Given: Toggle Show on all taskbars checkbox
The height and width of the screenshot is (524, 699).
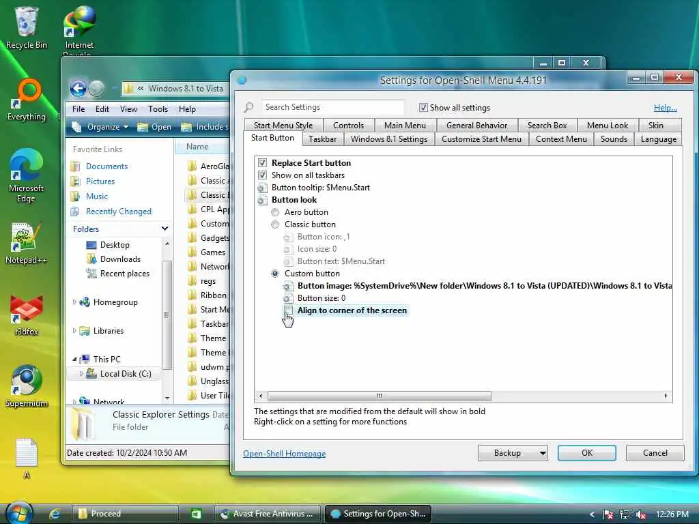Looking at the screenshot, I should tap(262, 175).
